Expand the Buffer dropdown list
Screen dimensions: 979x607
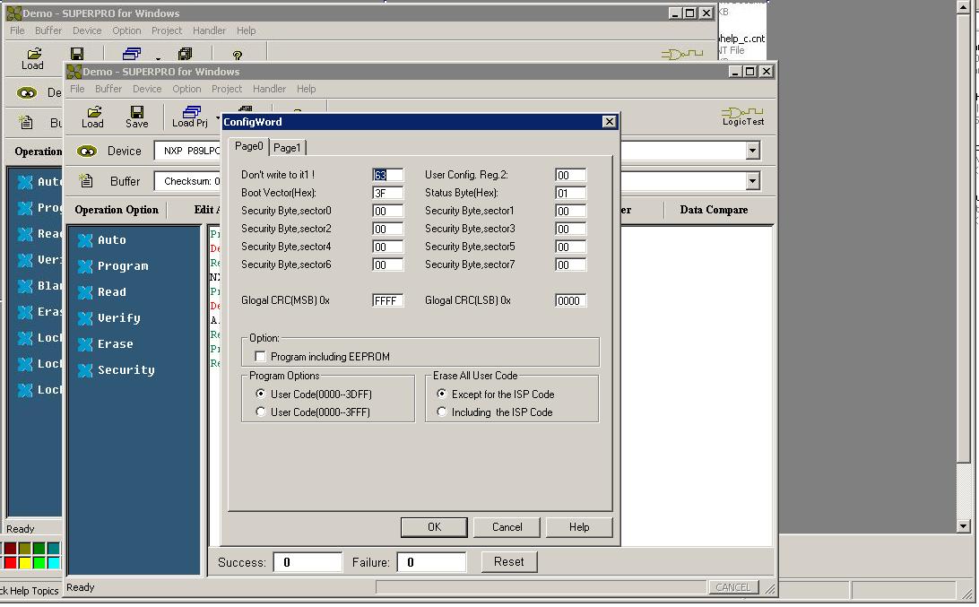point(752,181)
